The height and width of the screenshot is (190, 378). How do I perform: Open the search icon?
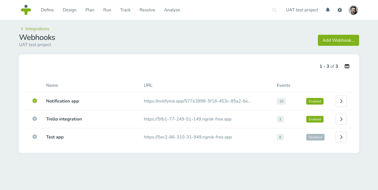click(274, 10)
